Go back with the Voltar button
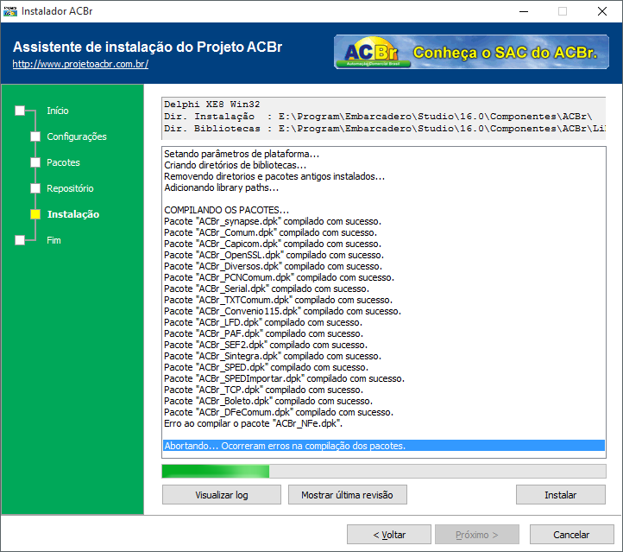The image size is (623, 552). coord(389,535)
